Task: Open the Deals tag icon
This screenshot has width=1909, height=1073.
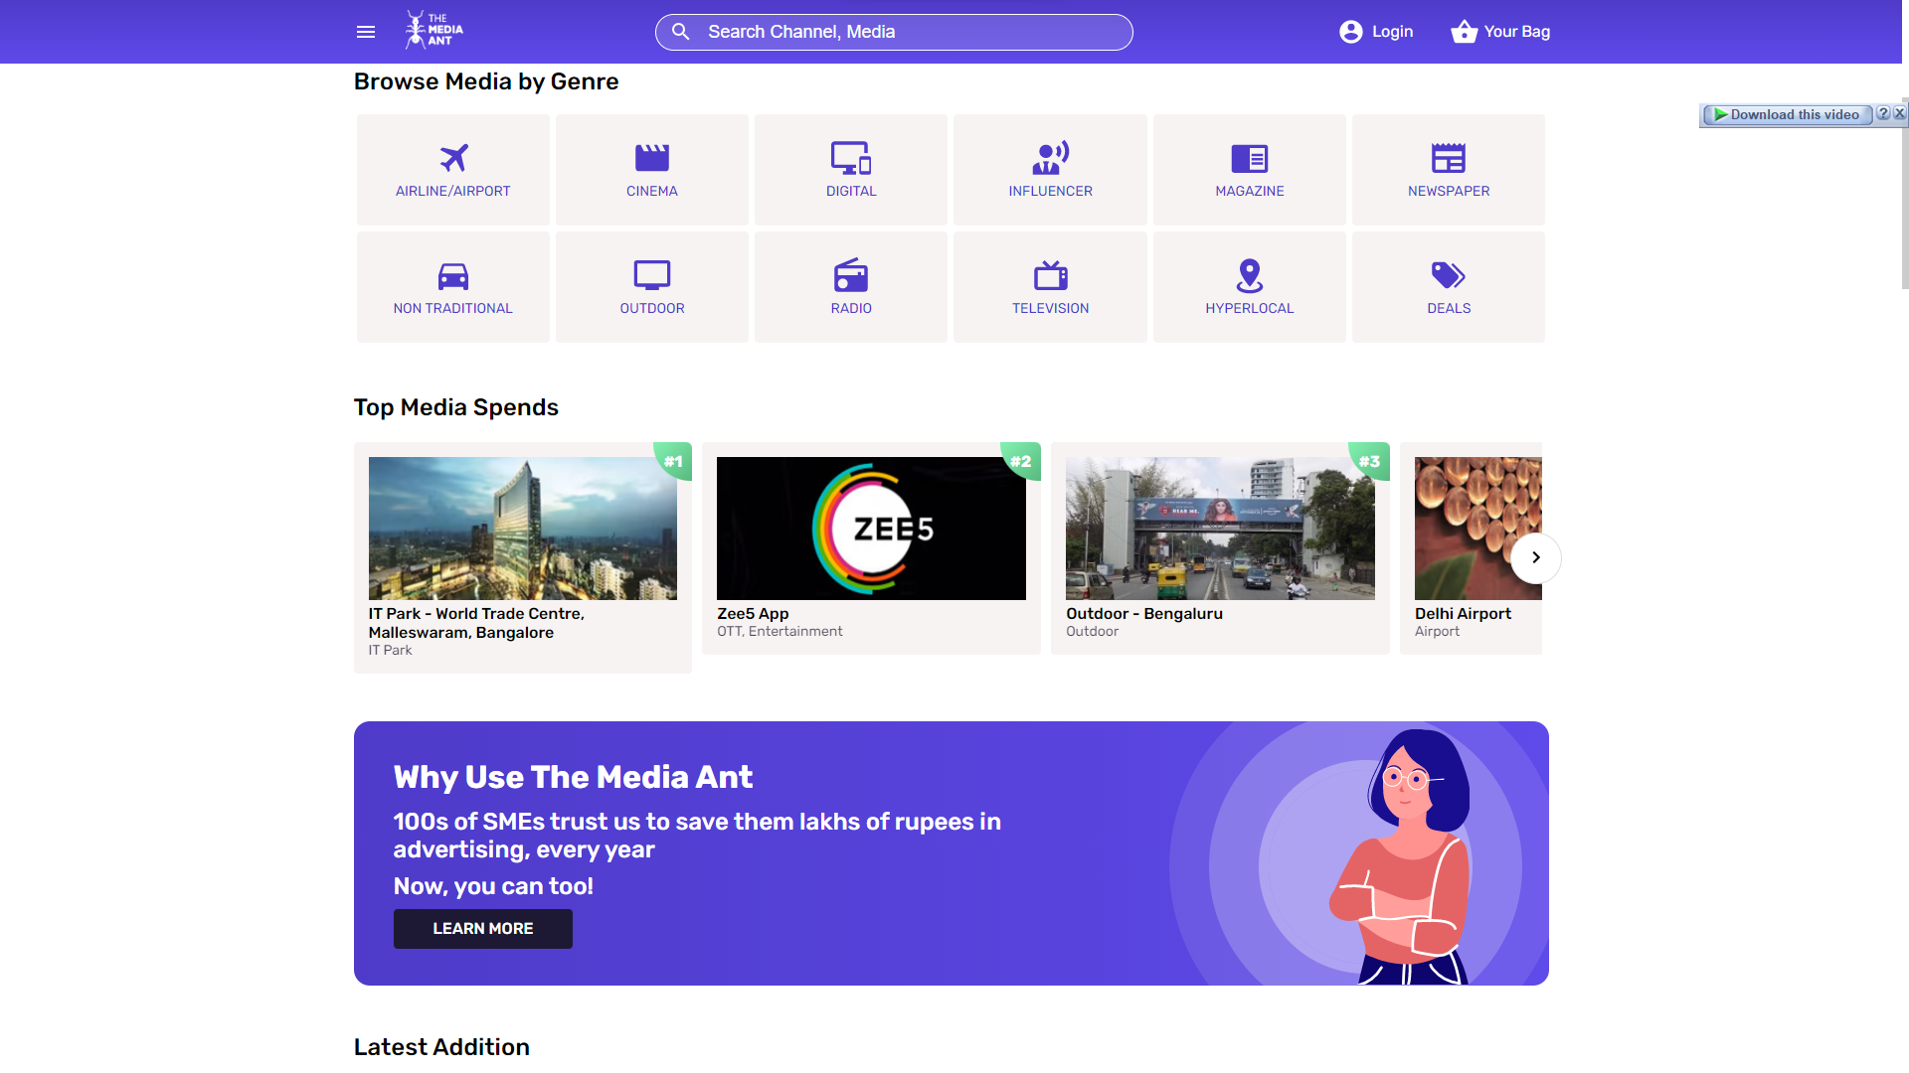Action: (1448, 275)
